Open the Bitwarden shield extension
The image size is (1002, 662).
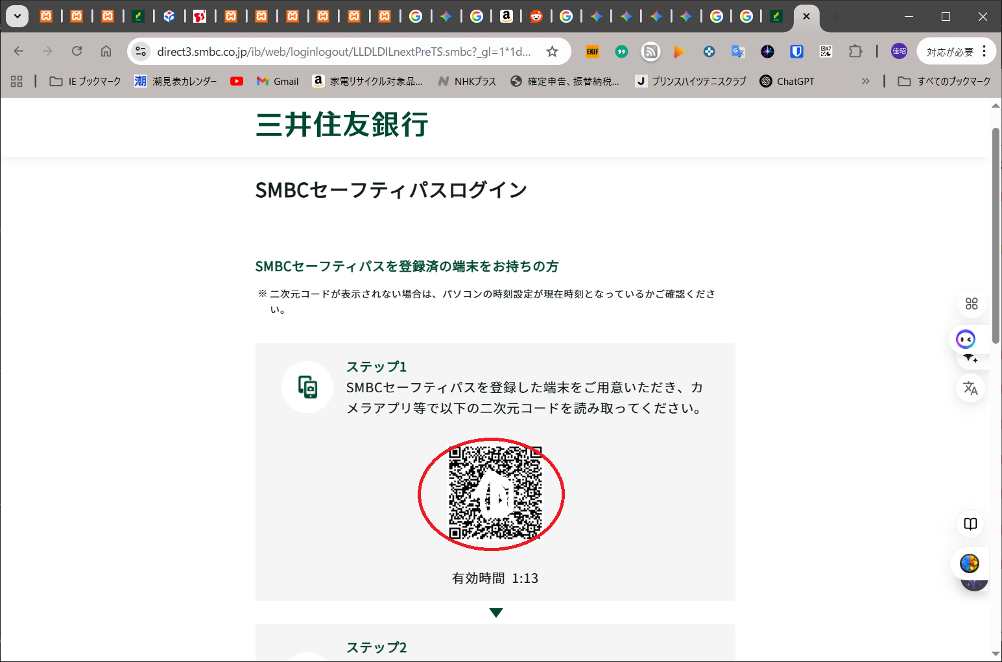tap(796, 52)
